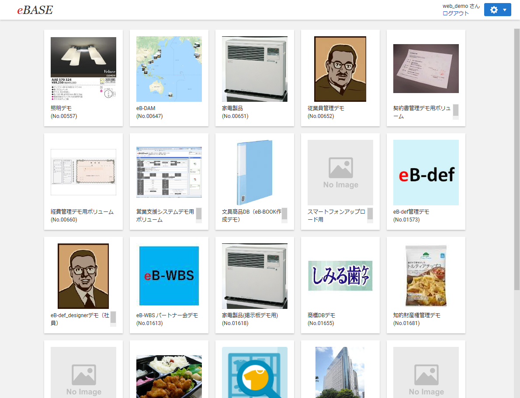Open the bento lunch box thumbnail

169,377
